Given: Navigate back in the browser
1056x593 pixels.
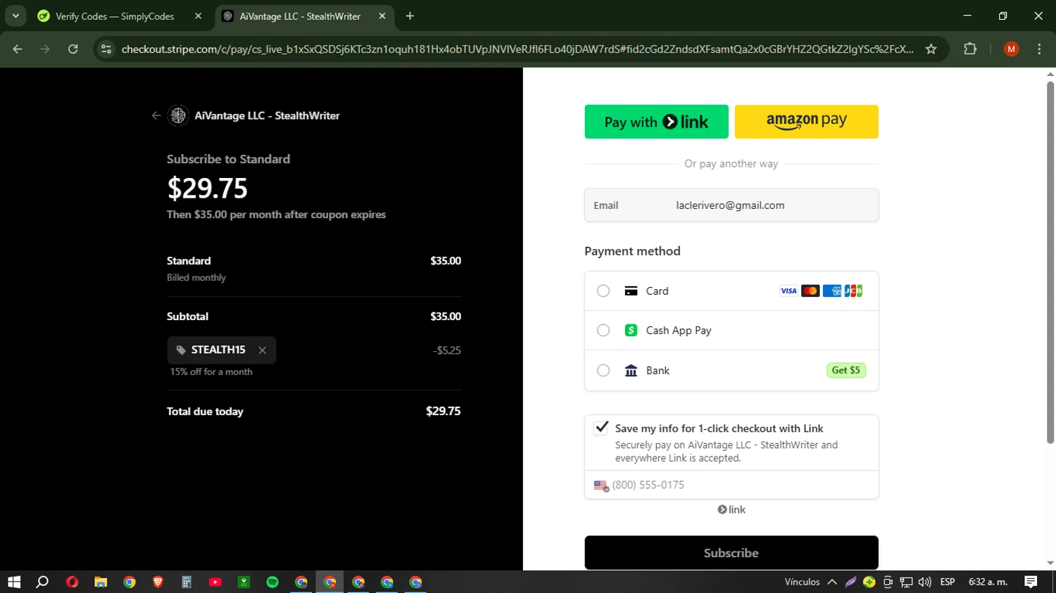Looking at the screenshot, I should click(x=18, y=49).
